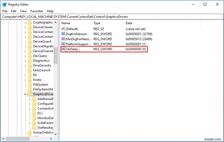This screenshot has width=224, height=142.
Task: Expand the Configurati subkey
Action: [30, 104]
